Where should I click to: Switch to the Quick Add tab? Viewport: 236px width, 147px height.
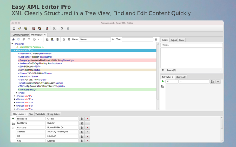pos(181,77)
